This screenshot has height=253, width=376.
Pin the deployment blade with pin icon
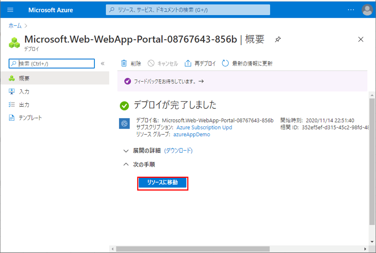[x=278, y=40]
